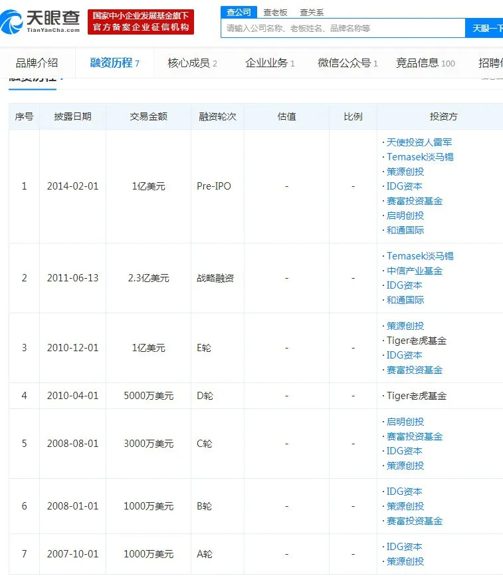The height and width of the screenshot is (584, 503).
Task: Open 策源创投 link in B轮 row
Action: 405,506
